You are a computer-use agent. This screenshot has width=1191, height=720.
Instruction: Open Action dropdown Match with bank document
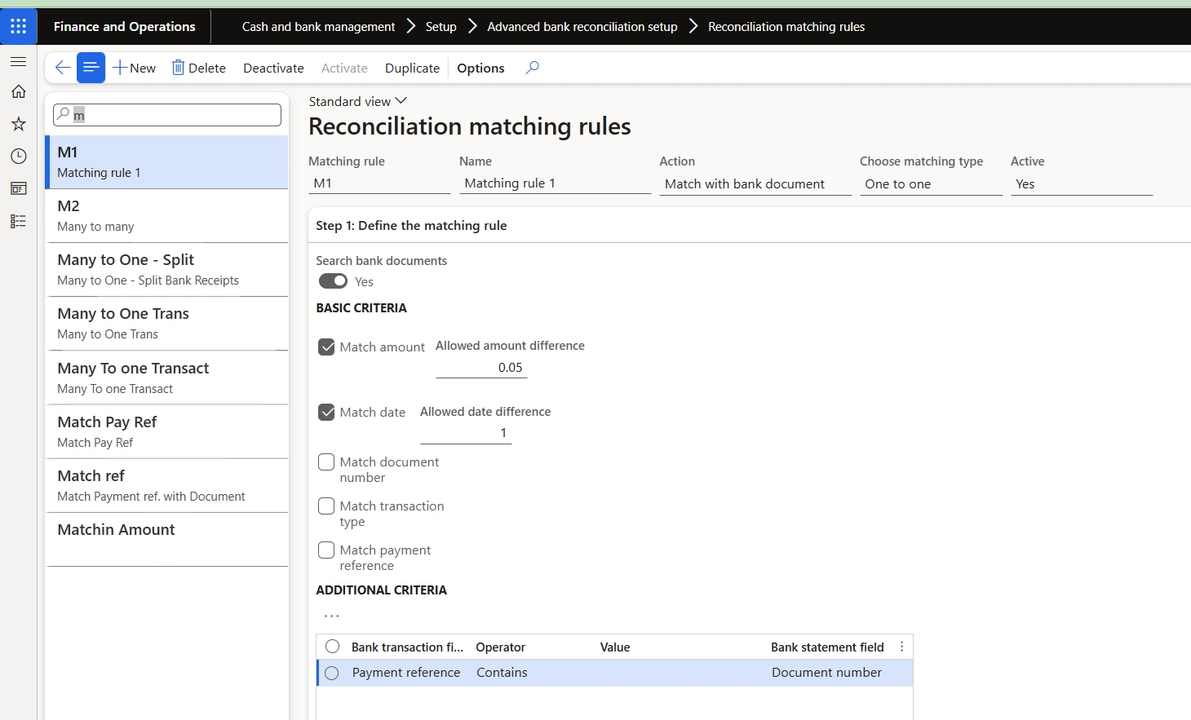point(755,183)
